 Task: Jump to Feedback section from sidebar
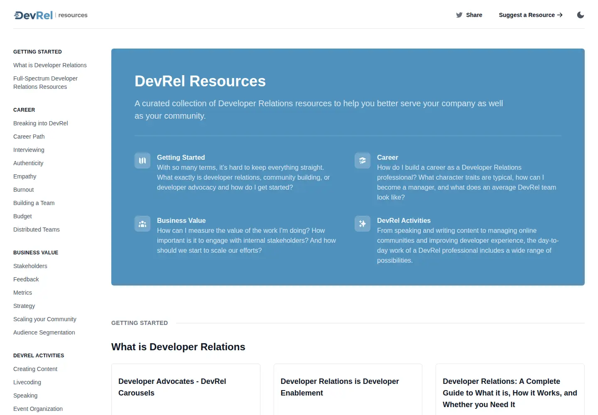point(26,279)
